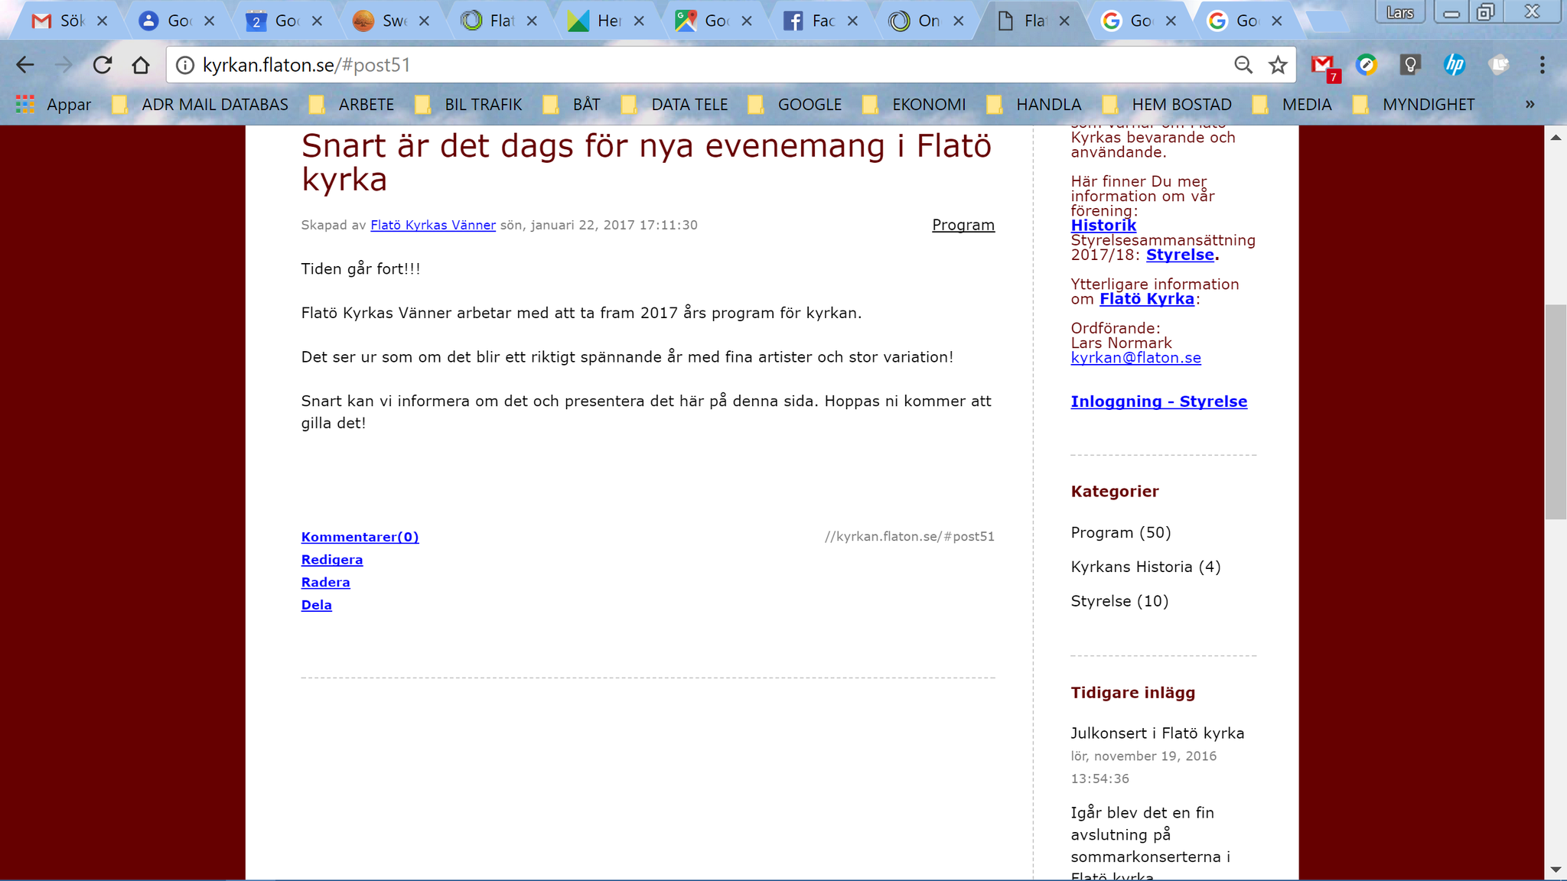Click the post title Snart är det dags

coord(646,162)
